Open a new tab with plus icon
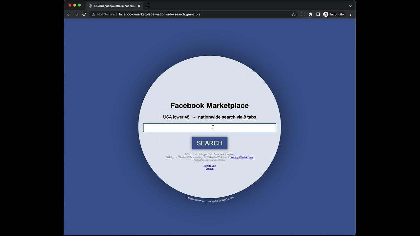420x236 pixels. (148, 6)
